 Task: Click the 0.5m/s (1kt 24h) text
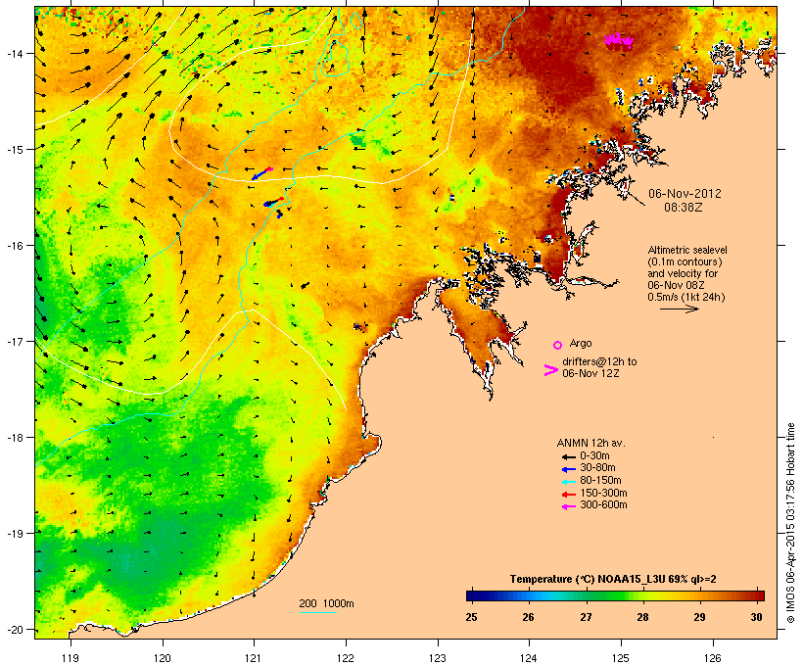(686, 297)
